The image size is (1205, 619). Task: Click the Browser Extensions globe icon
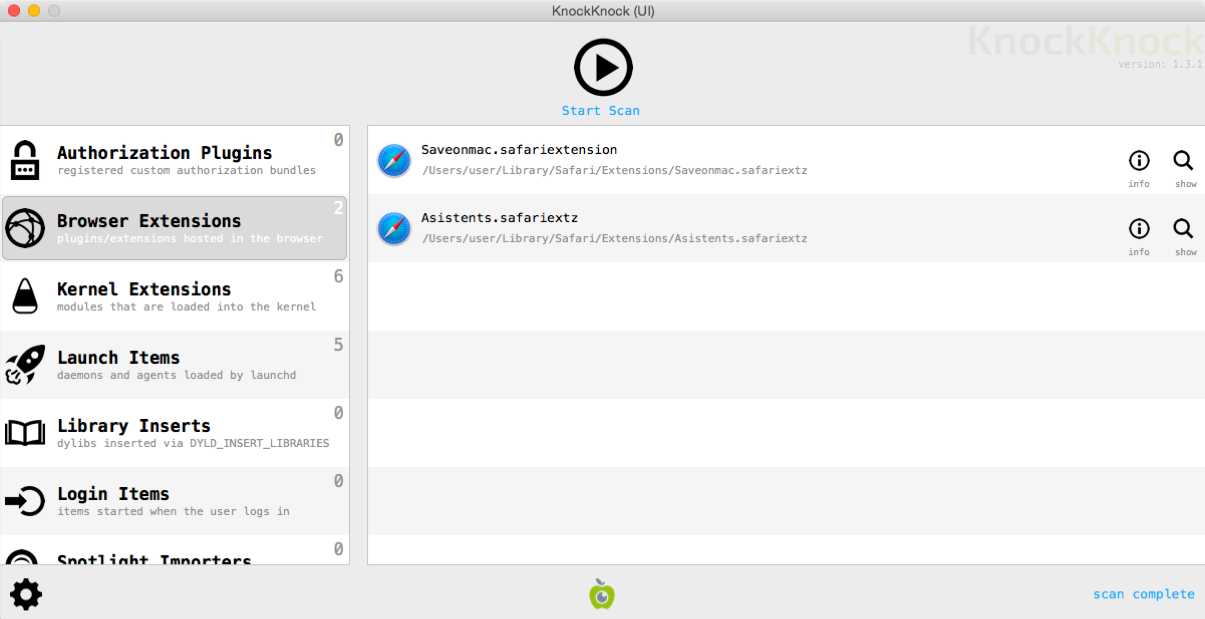(25, 228)
